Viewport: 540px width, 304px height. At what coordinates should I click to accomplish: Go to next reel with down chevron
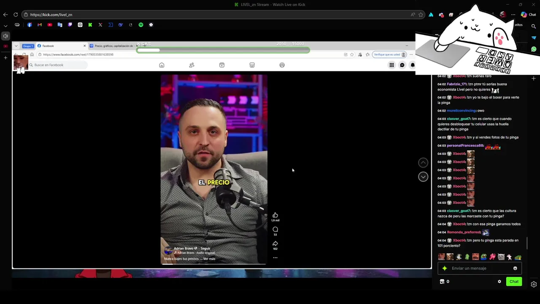pos(423,177)
